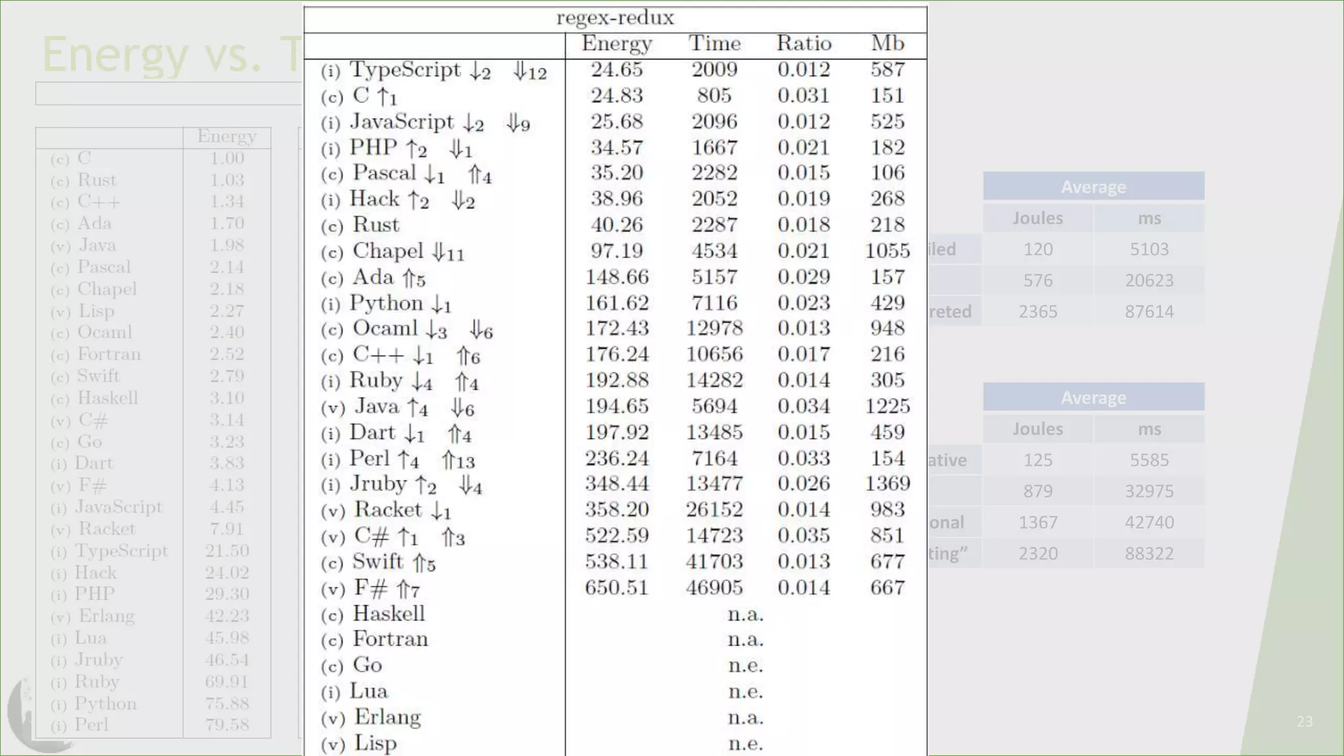The height and width of the screenshot is (756, 1344).
Task: Select the Python row in regex-redux table
Action: click(x=615, y=303)
